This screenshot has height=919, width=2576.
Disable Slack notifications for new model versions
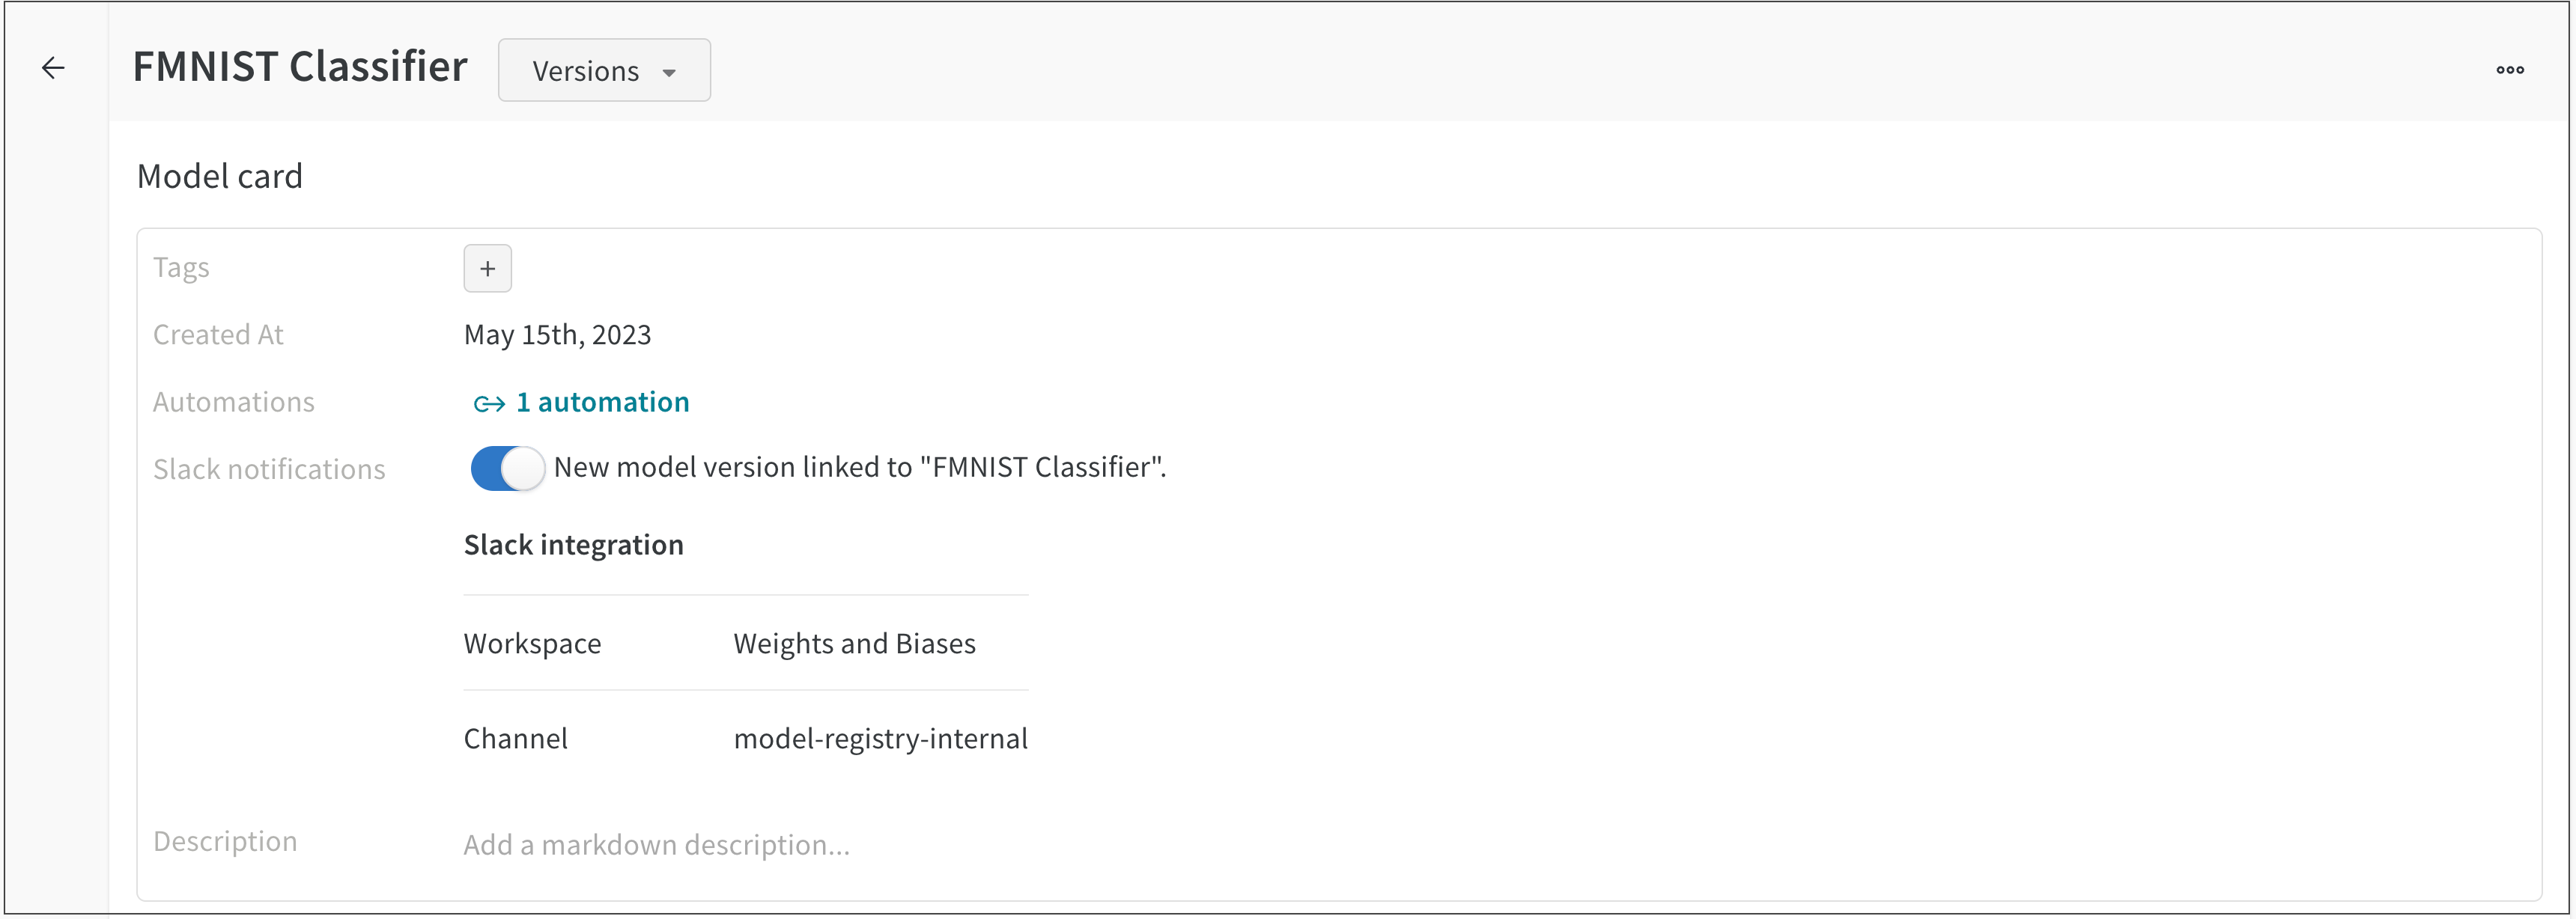(506, 468)
